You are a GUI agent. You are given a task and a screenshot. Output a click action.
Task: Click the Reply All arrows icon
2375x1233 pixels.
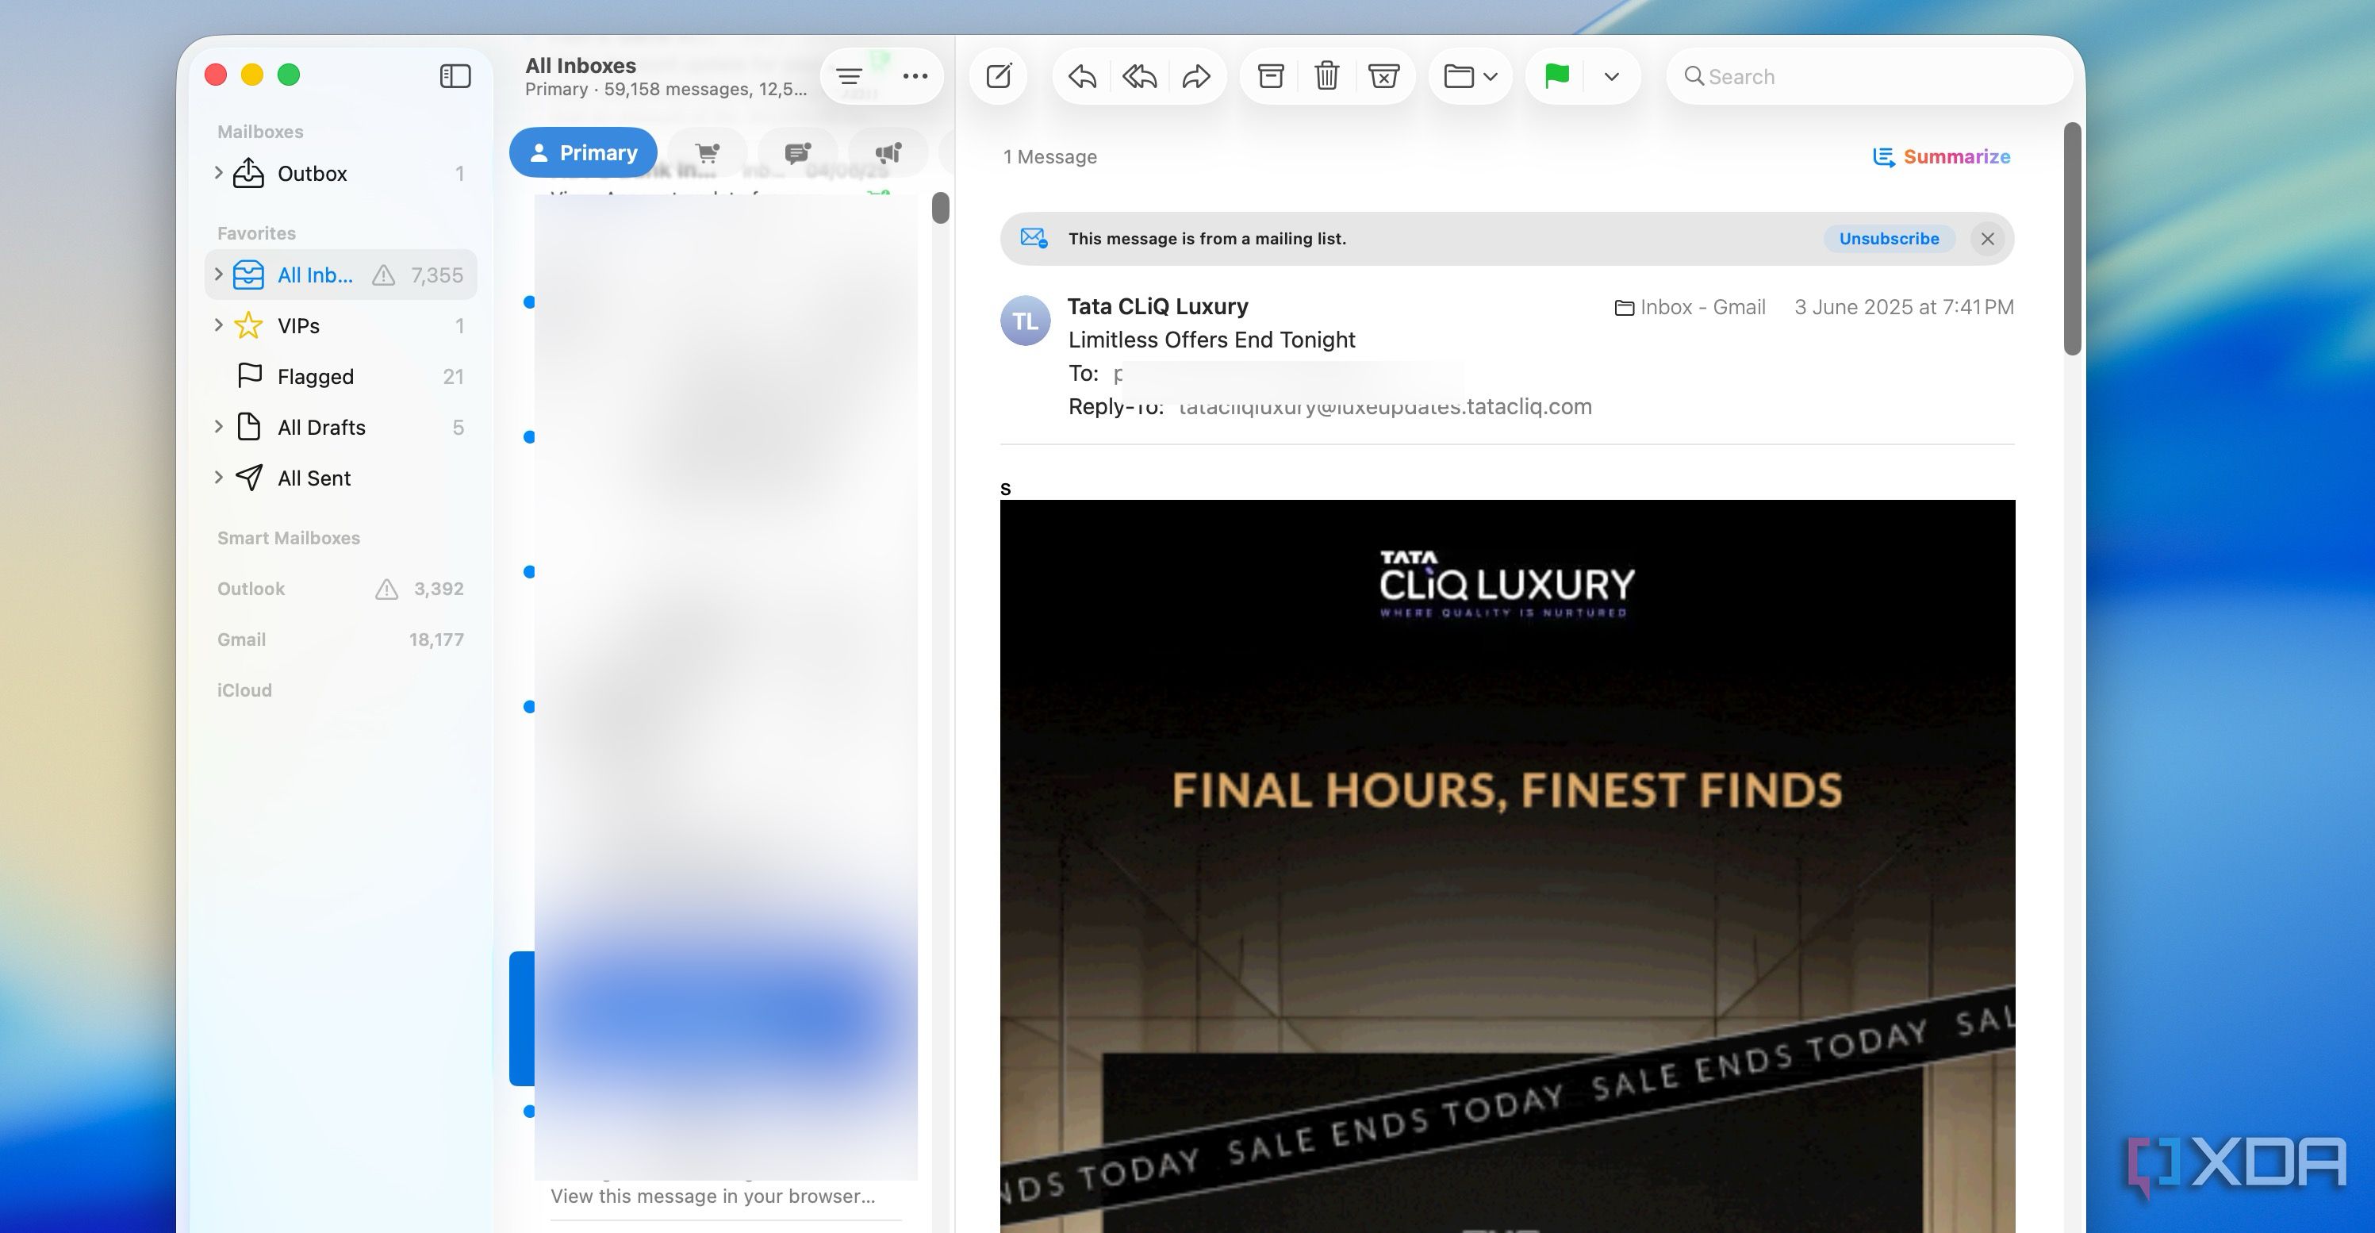point(1140,75)
